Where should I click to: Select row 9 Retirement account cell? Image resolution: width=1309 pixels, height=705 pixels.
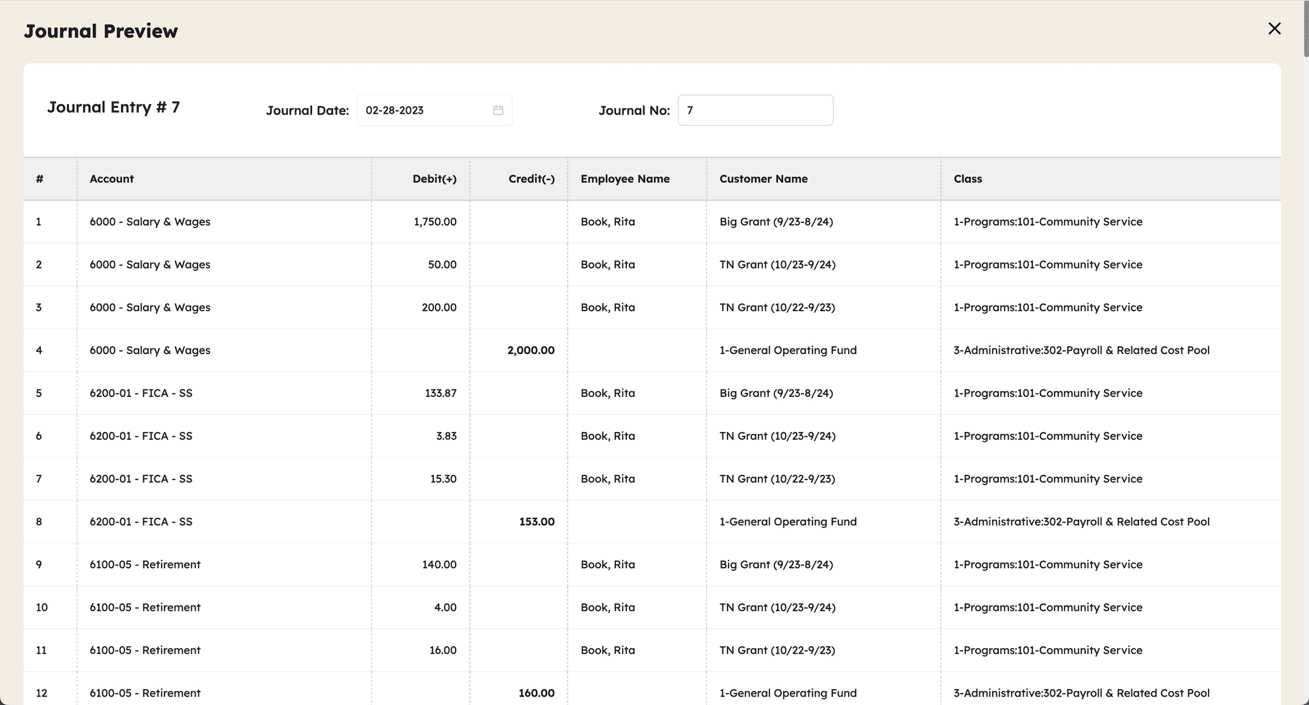145,564
